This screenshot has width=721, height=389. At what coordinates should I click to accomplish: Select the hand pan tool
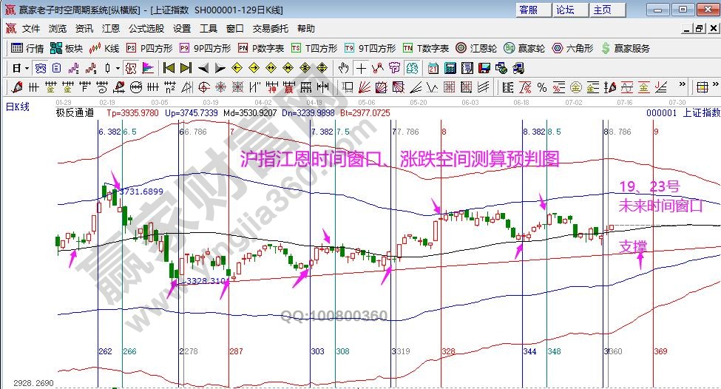tap(343, 68)
